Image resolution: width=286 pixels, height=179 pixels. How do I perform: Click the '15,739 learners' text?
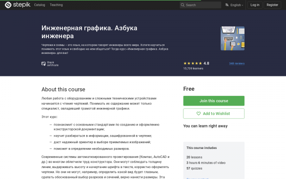click(x=193, y=68)
